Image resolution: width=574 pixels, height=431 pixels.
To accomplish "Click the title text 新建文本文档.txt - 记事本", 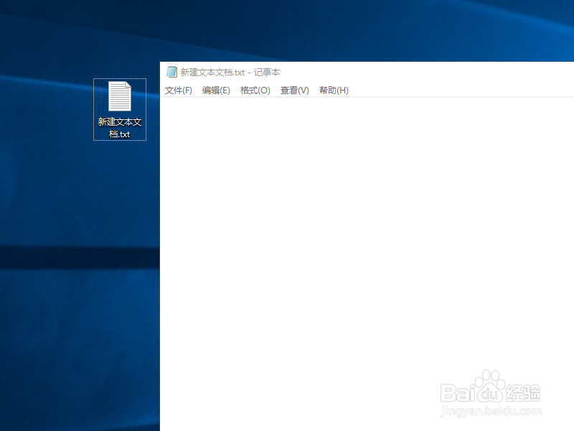I will coord(230,73).
